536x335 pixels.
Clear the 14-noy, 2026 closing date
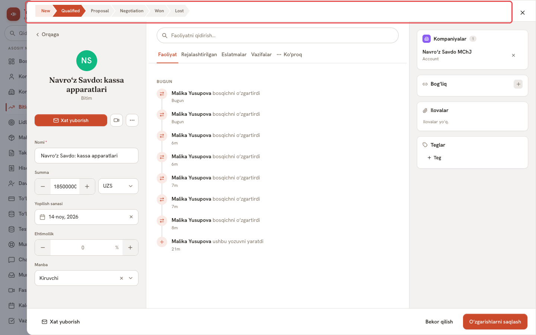131,217
